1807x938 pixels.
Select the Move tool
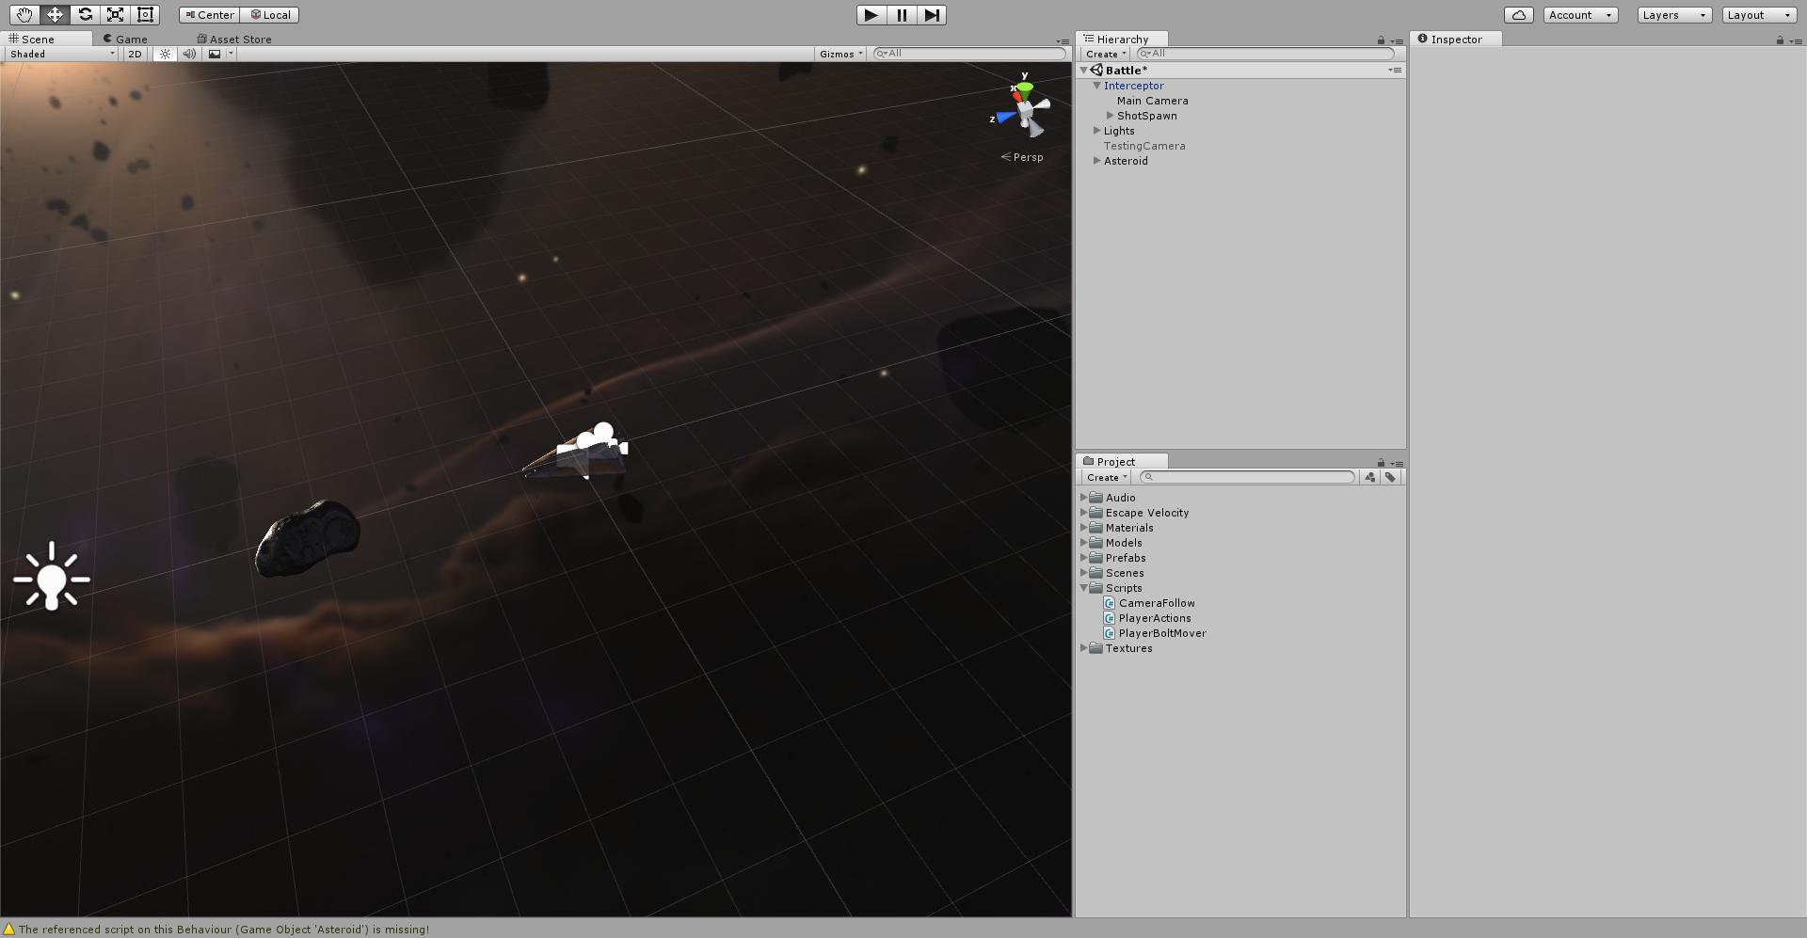click(55, 14)
